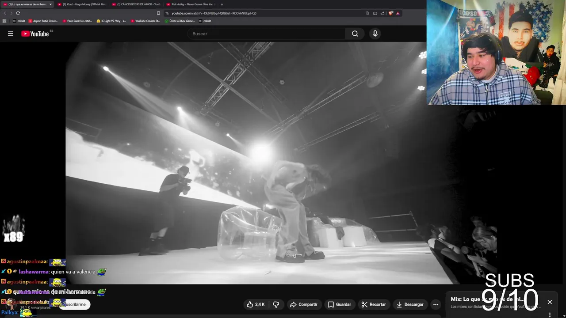Open Brave Shields lion icon
This screenshot has width=566, height=318.
[x=391, y=13]
